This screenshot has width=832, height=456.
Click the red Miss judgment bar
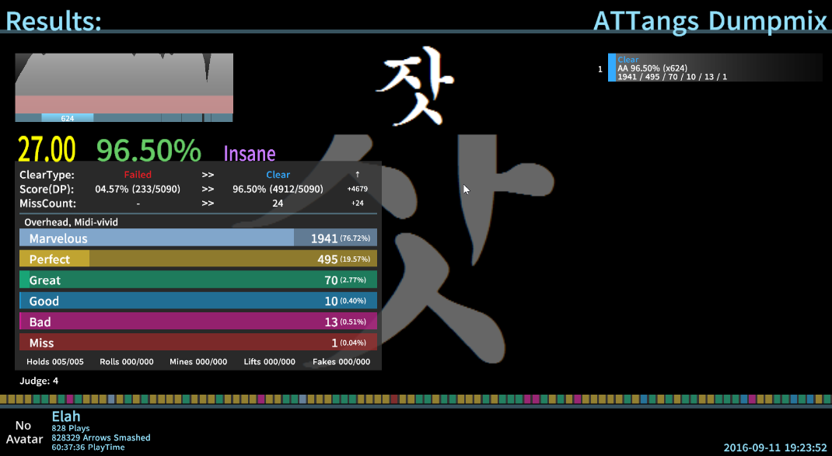pyautogui.click(x=198, y=343)
